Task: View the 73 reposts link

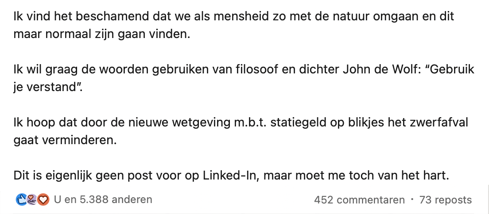Action: pyautogui.click(x=446, y=200)
